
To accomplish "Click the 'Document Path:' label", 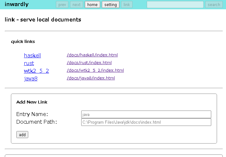I will 37,122.
